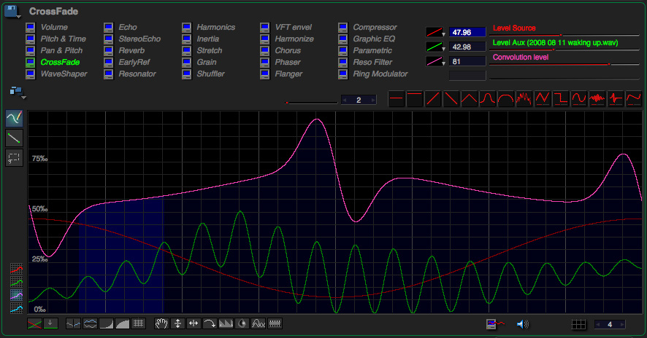Select the Resonator effect label
Image resolution: width=647 pixels, height=338 pixels.
coord(137,74)
